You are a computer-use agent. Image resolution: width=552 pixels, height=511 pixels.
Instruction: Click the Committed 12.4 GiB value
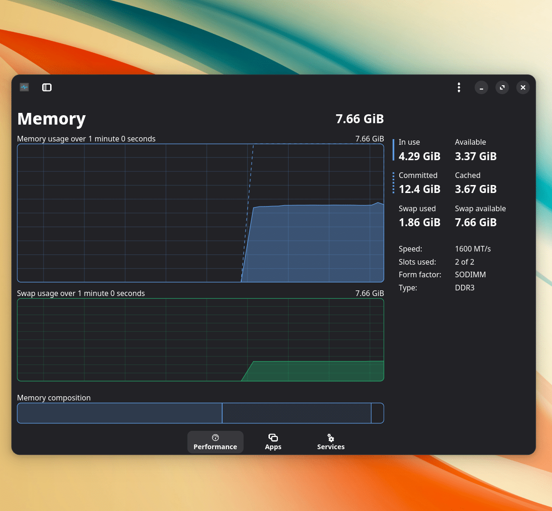[x=419, y=189]
